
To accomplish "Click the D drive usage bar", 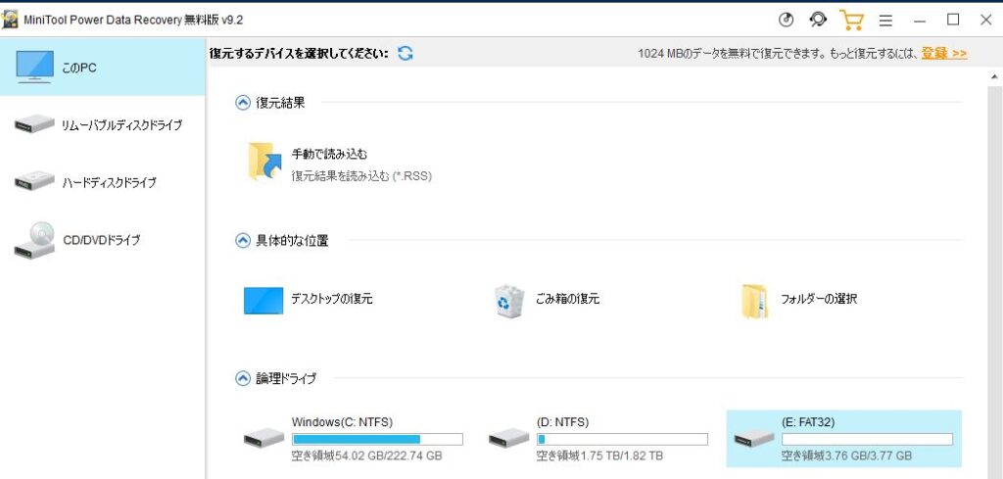I will (x=622, y=440).
